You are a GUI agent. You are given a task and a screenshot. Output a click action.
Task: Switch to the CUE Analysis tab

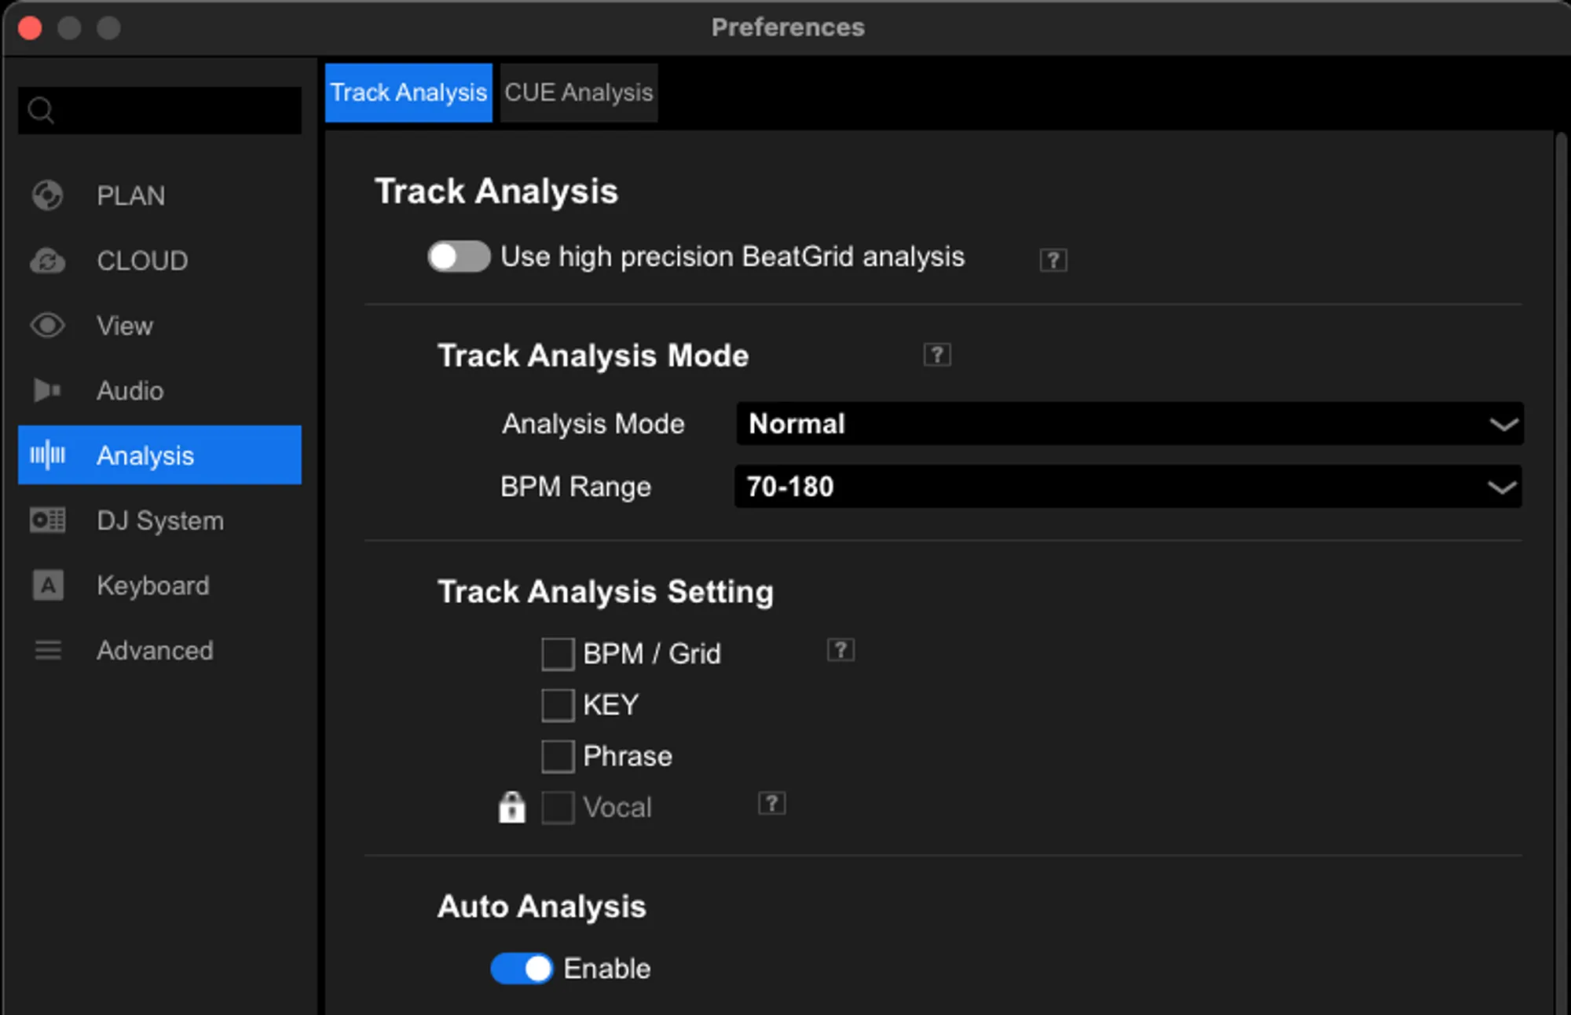pos(577,92)
